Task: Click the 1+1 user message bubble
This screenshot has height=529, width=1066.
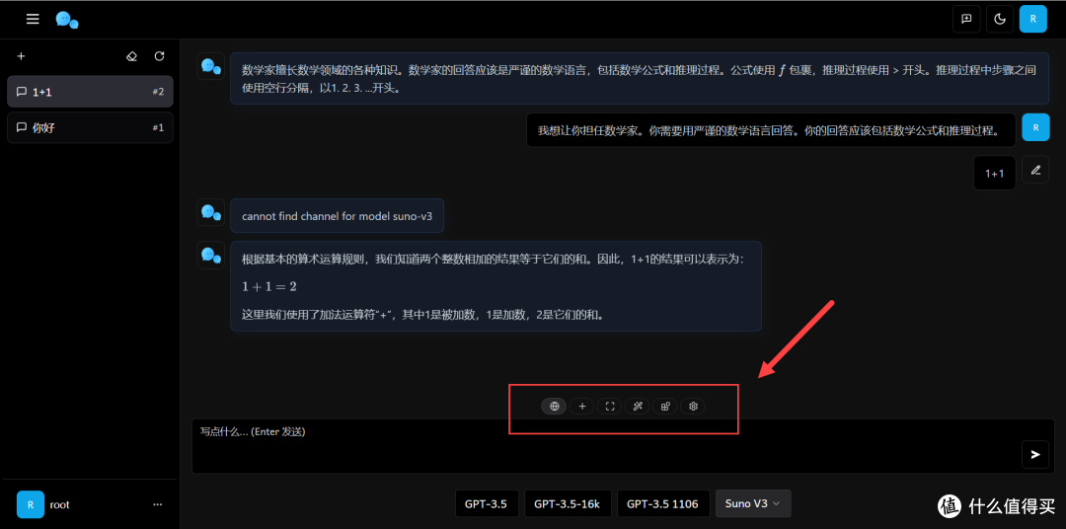Action: [x=995, y=174]
